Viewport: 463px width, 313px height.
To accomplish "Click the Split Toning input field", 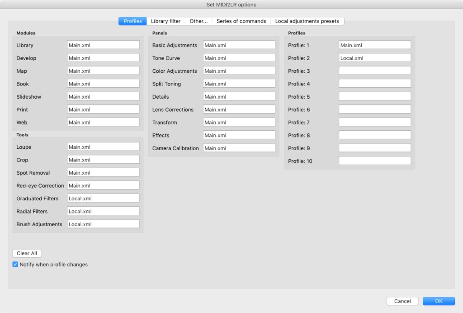I will [x=239, y=84].
